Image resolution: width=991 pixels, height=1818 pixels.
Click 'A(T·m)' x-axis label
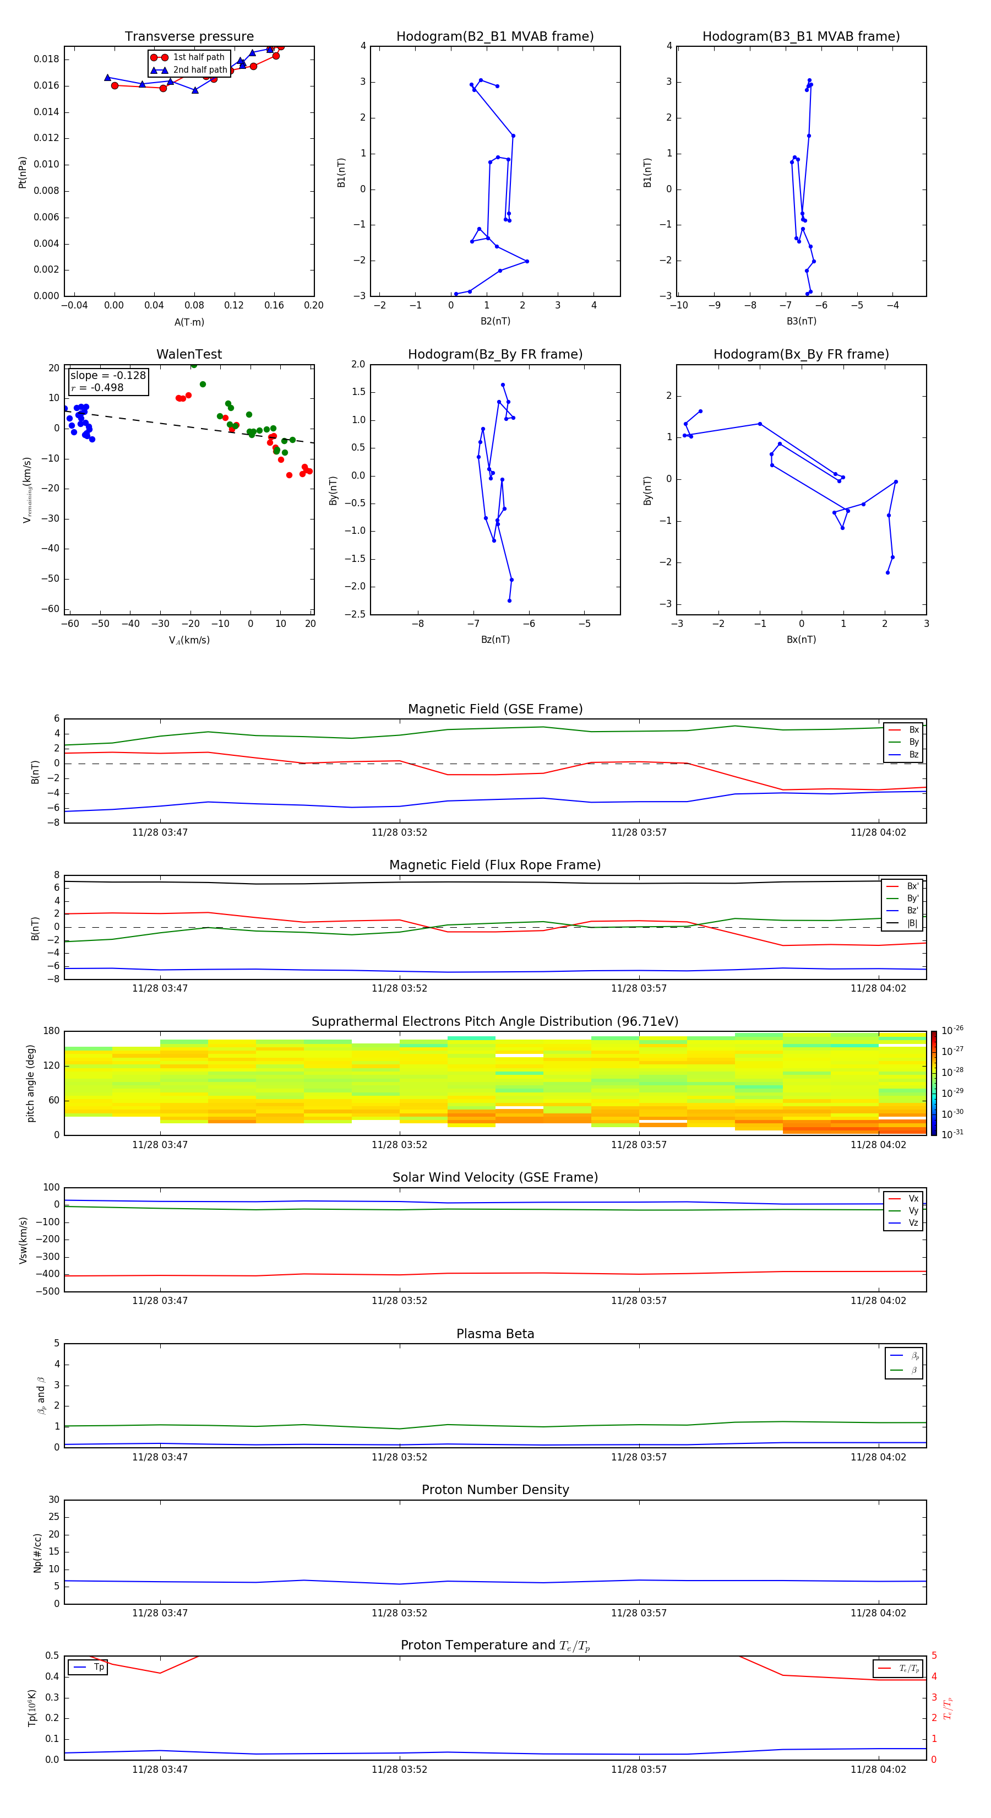(x=189, y=322)
